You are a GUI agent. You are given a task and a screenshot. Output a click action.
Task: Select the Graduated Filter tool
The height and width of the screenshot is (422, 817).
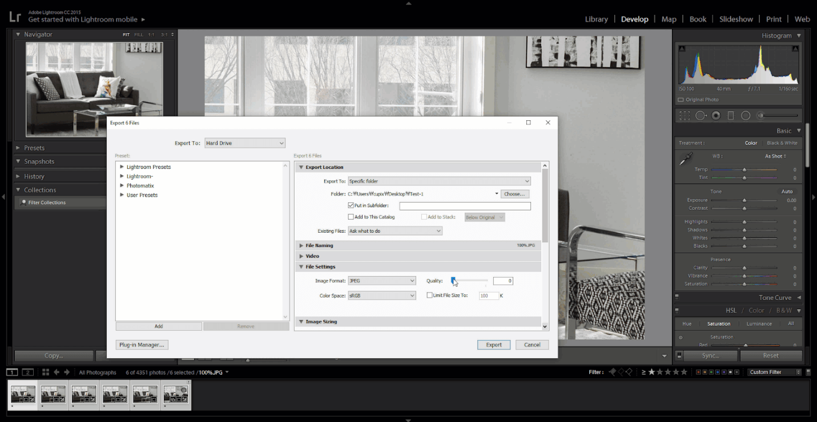[x=731, y=116]
